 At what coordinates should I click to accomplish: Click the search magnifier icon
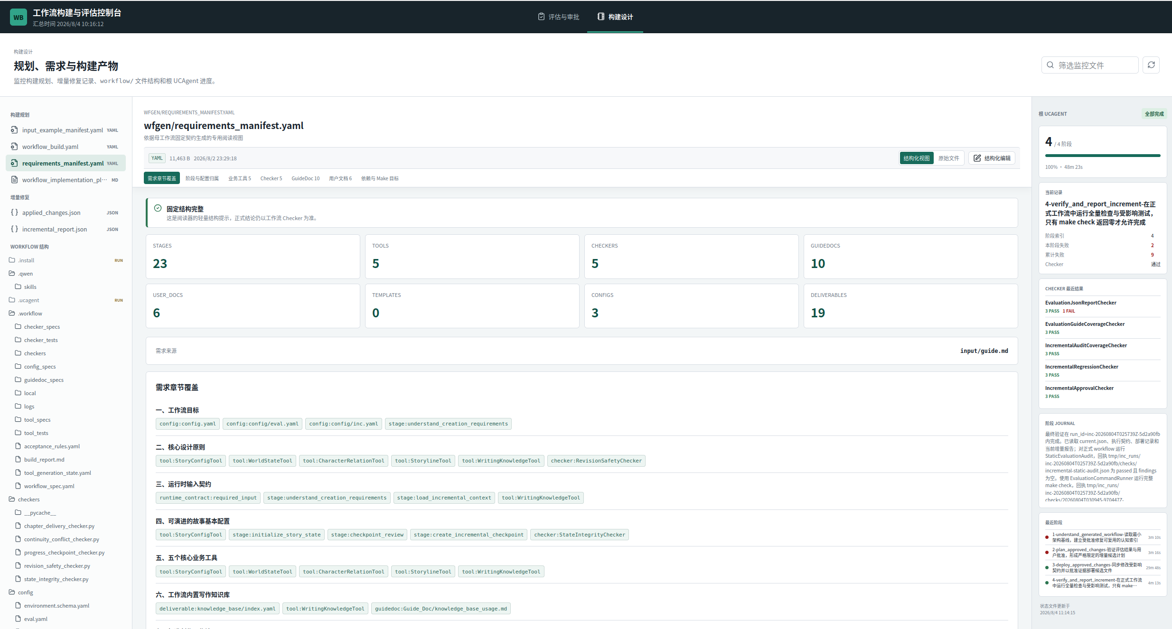click(x=1050, y=65)
